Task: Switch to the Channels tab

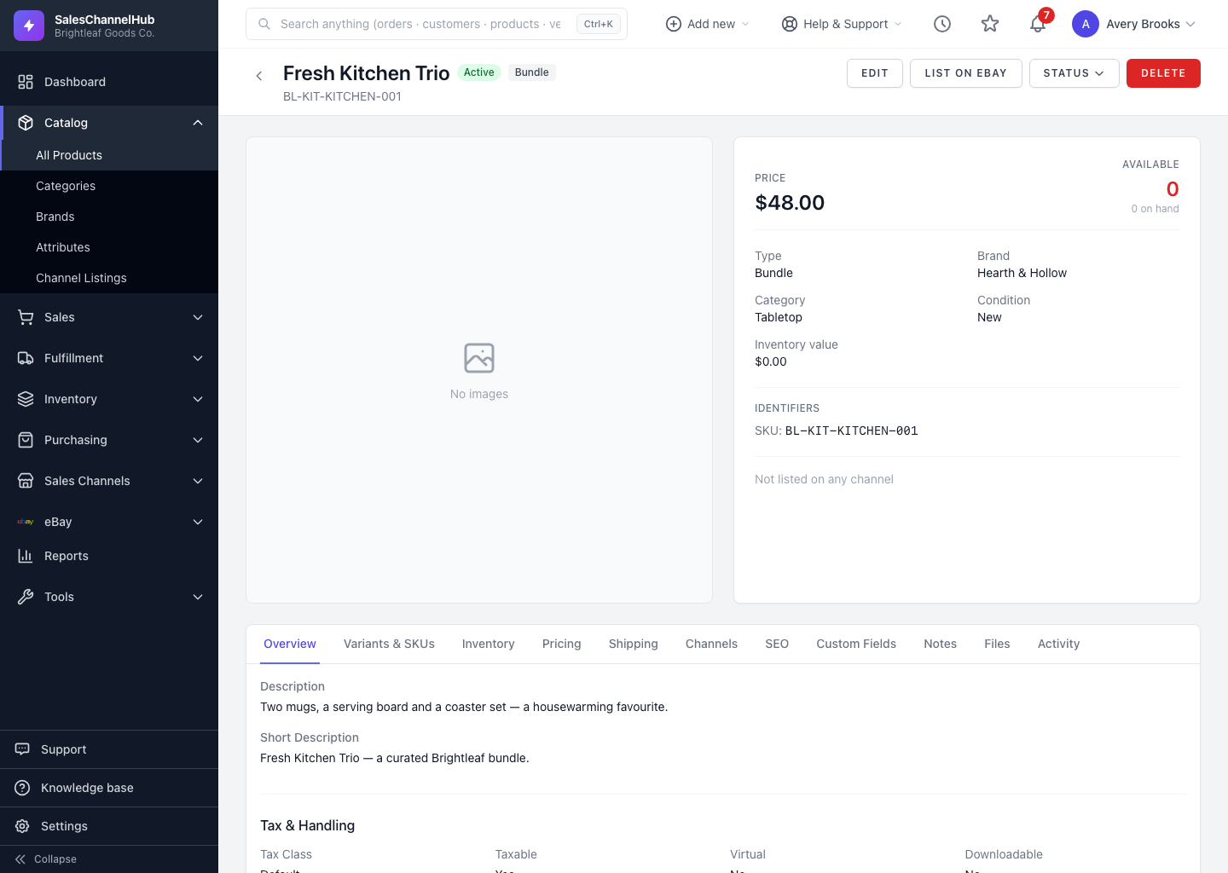Action: point(711,644)
